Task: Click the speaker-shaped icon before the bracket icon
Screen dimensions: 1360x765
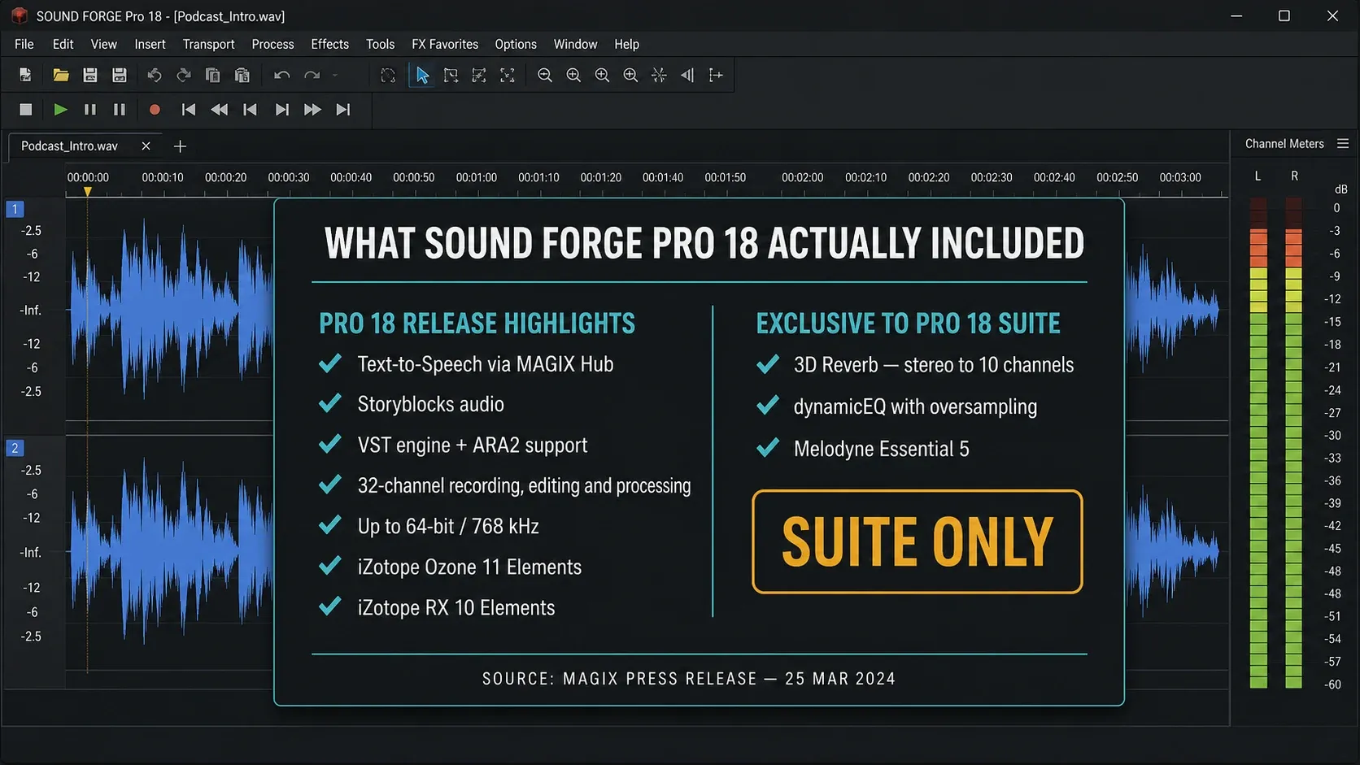Action: pos(687,75)
